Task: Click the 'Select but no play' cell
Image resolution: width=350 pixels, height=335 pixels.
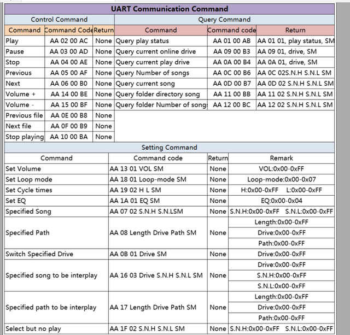Action: pos(56,329)
